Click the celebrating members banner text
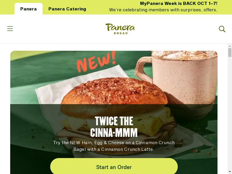 tap(163, 10)
